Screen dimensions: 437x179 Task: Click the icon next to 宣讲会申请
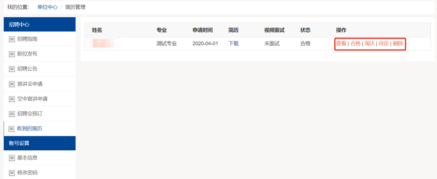12,84
